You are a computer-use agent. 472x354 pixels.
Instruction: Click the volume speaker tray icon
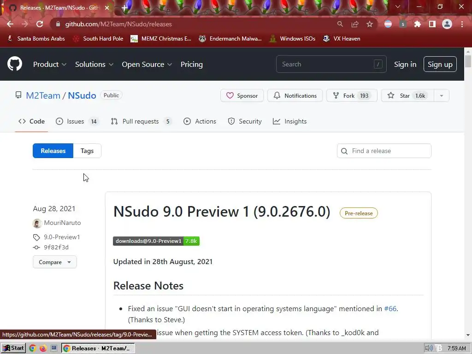[429, 348]
